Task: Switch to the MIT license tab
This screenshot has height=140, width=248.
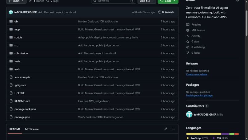Action: pyautogui.click(x=32, y=129)
